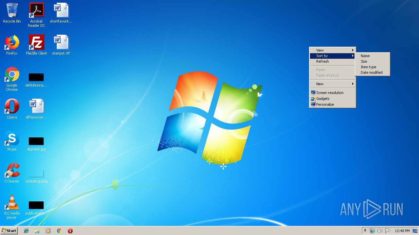Open Windows Explorer from the taskbar

tap(37, 231)
